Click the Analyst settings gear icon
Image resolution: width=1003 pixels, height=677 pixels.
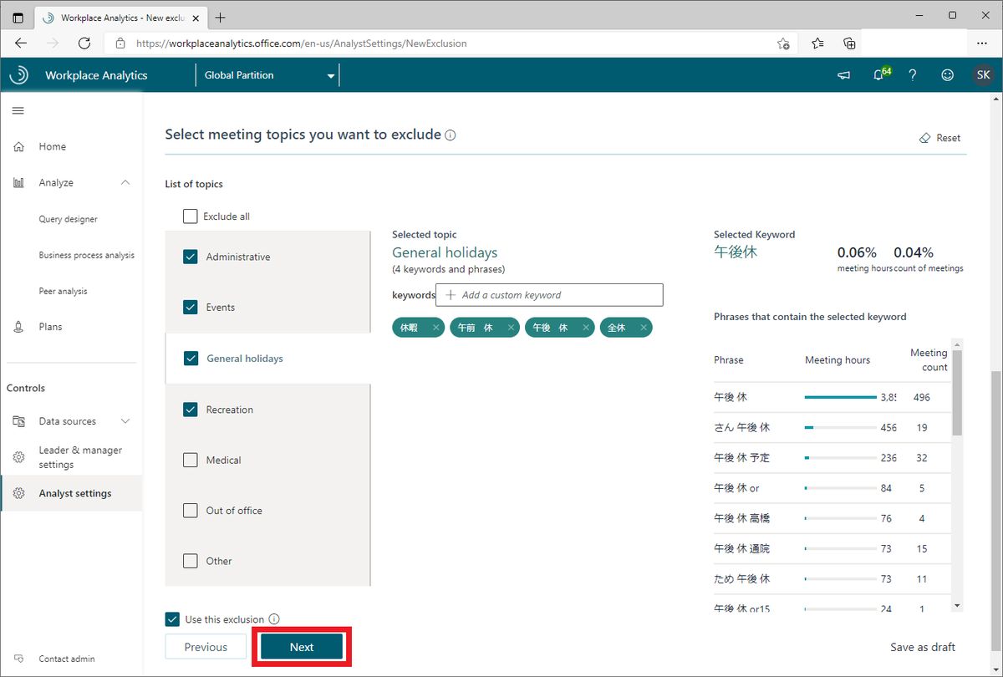(18, 493)
